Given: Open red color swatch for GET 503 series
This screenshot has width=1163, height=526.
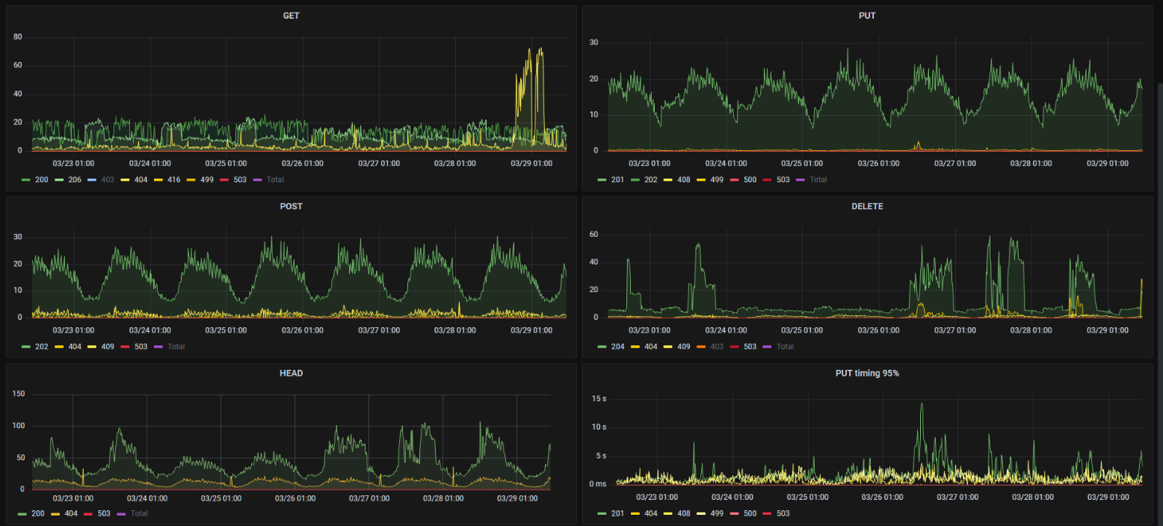Looking at the screenshot, I should 225,179.
